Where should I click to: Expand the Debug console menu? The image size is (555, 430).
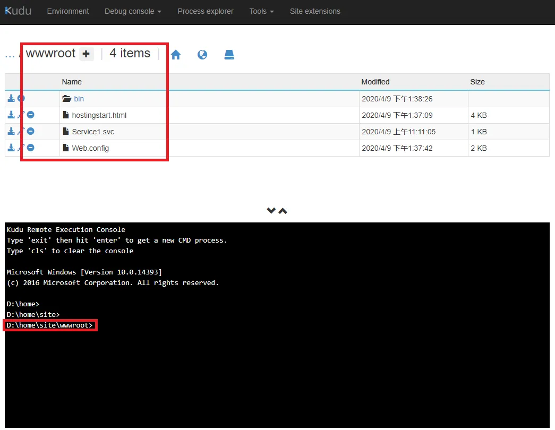133,11
